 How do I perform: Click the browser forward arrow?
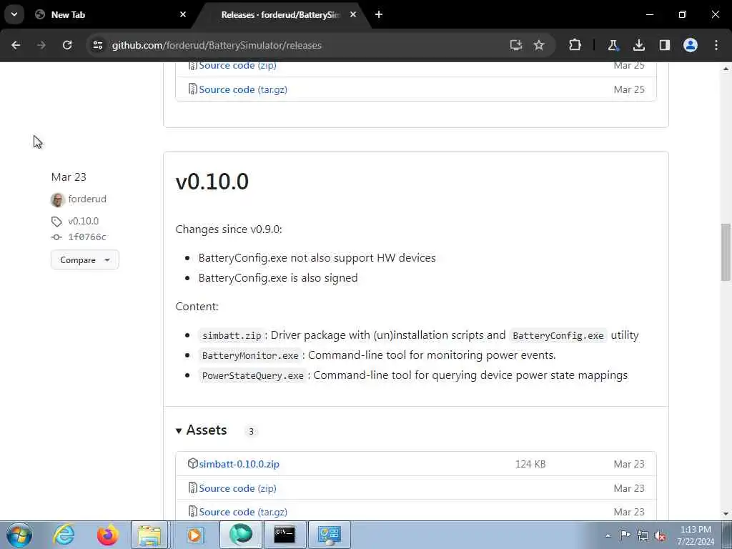(41, 45)
